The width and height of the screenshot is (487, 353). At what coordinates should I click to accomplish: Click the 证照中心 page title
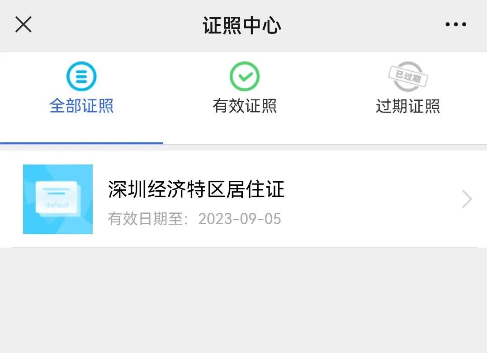(x=242, y=25)
